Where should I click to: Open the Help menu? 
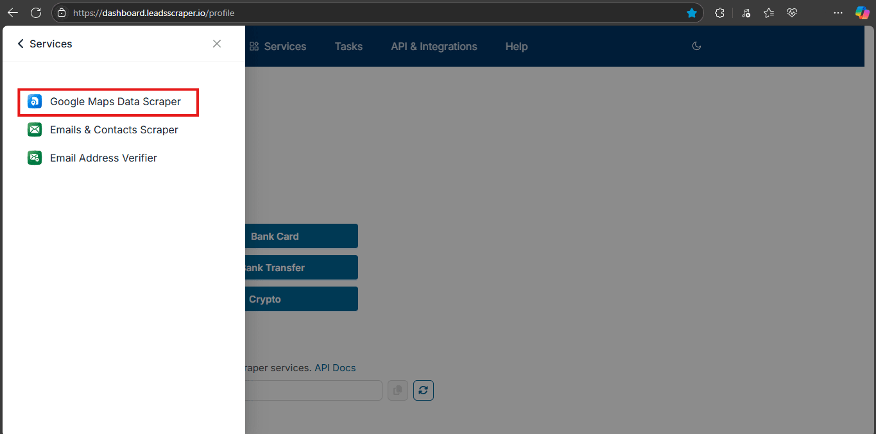coord(516,46)
